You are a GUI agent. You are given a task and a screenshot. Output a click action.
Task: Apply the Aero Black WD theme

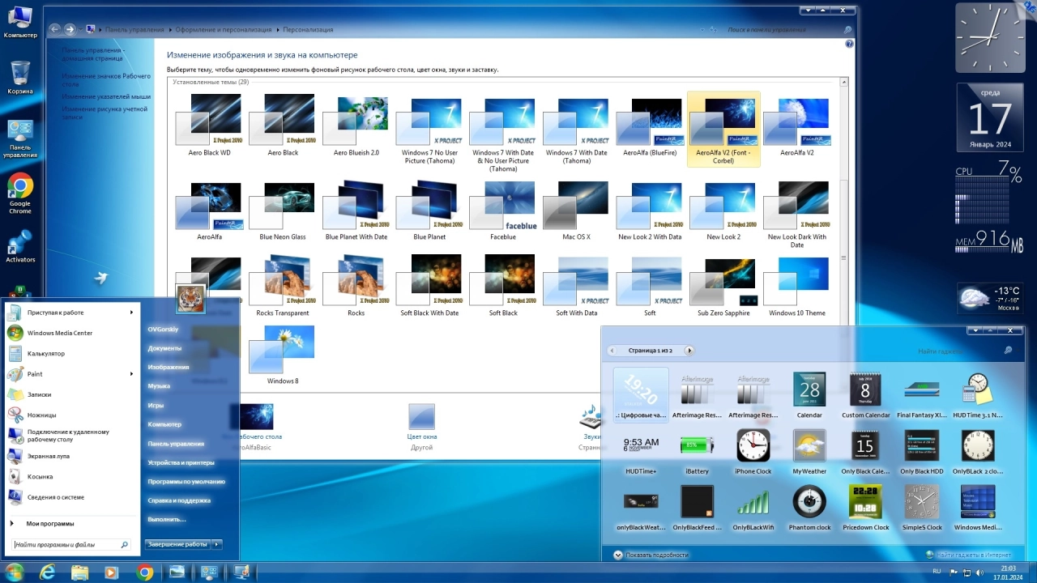[x=209, y=126]
